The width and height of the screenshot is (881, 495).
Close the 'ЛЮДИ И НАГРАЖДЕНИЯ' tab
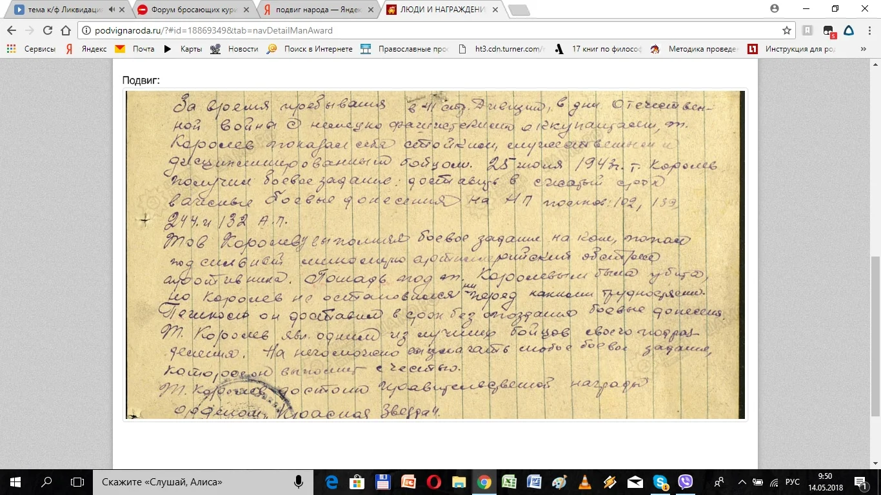[494, 10]
